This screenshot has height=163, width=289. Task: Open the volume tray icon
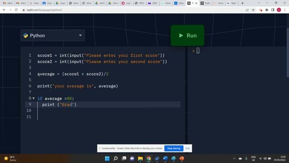click(265, 158)
